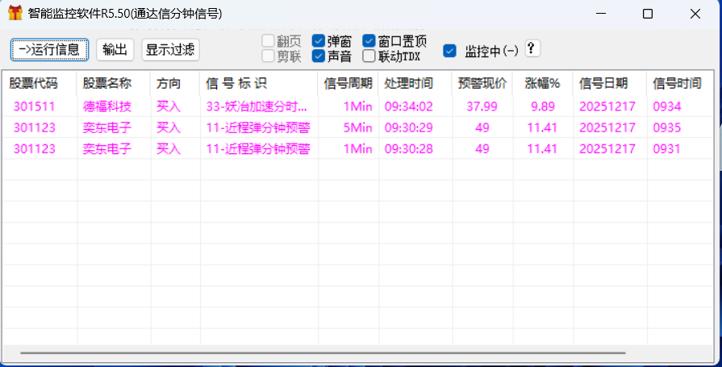Click processing time 09:34:02
The height and width of the screenshot is (367, 722).
tap(409, 106)
